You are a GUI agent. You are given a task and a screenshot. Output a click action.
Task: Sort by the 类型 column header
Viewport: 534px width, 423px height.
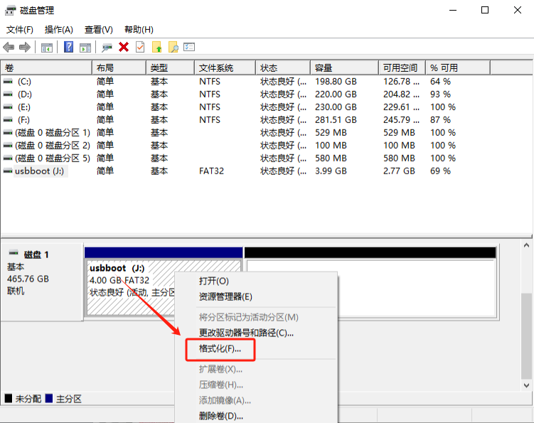tap(170, 68)
